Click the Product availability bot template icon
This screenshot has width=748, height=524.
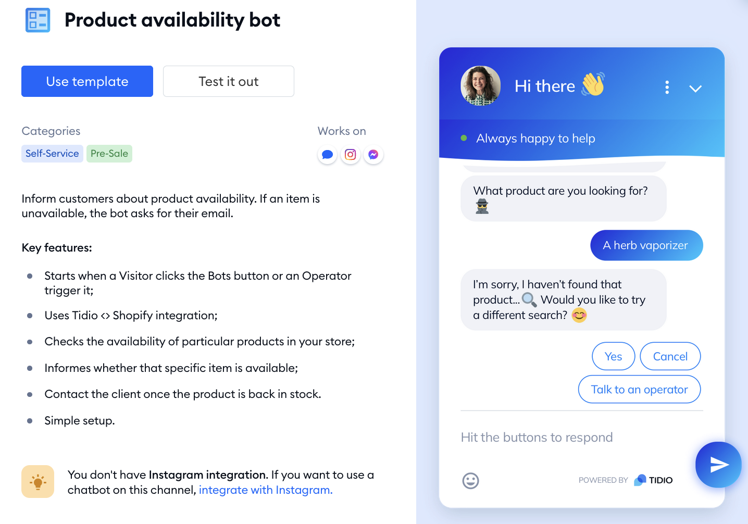coord(38,20)
